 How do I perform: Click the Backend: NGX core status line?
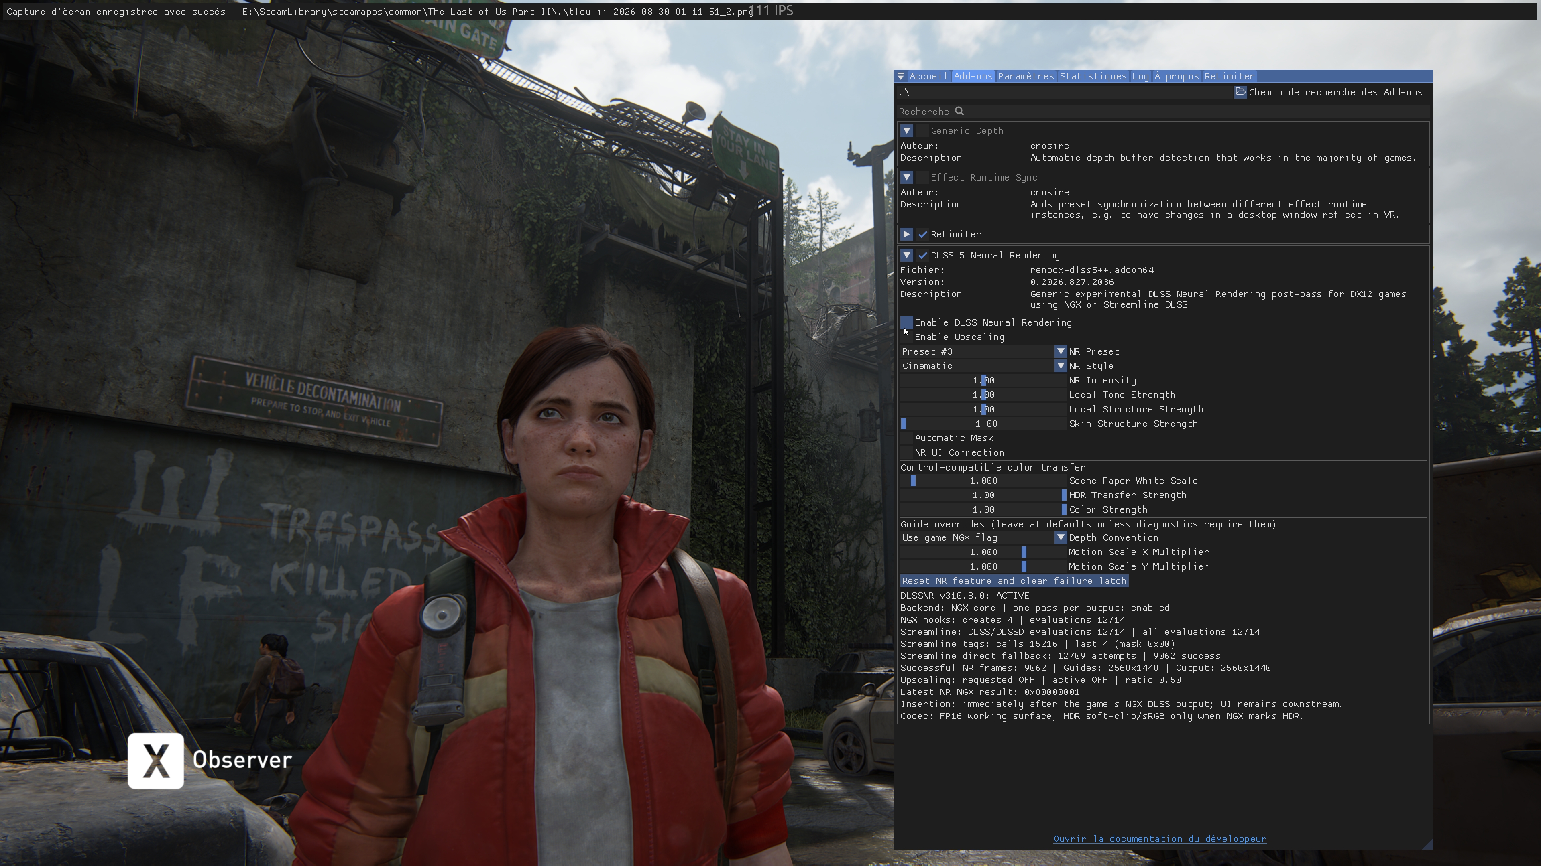tap(1035, 608)
